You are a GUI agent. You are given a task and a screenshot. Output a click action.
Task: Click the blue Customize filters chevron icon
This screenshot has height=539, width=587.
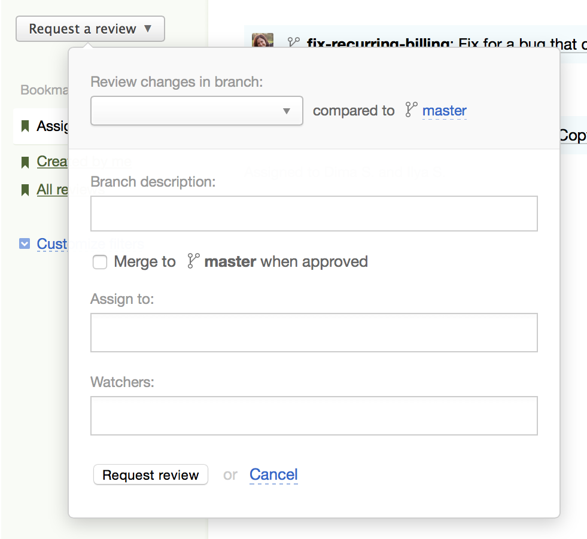tap(25, 243)
